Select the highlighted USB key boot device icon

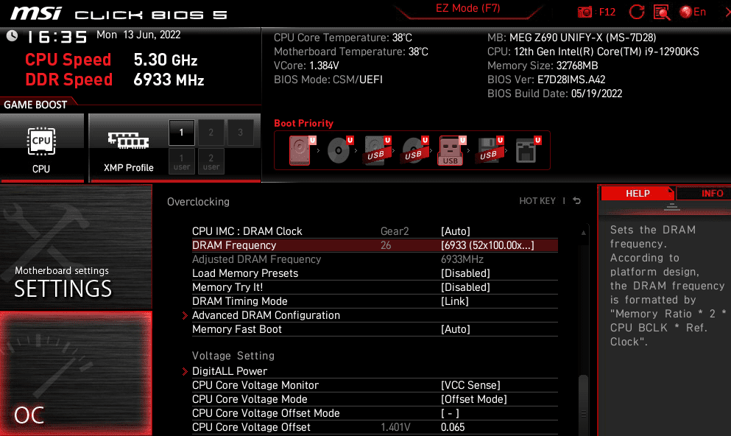451,150
